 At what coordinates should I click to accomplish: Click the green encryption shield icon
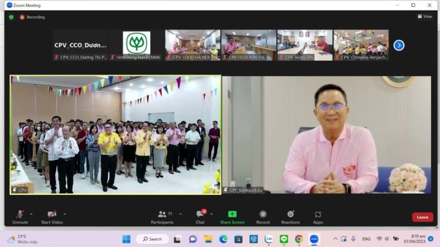tap(11, 17)
